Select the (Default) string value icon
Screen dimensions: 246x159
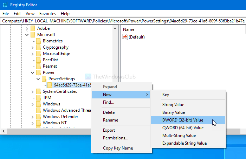[x=125, y=37]
